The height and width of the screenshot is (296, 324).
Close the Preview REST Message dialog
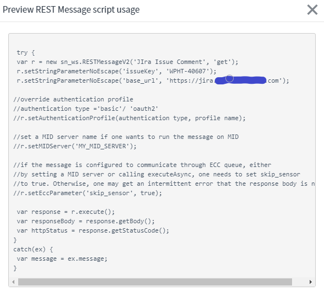coord(312,10)
